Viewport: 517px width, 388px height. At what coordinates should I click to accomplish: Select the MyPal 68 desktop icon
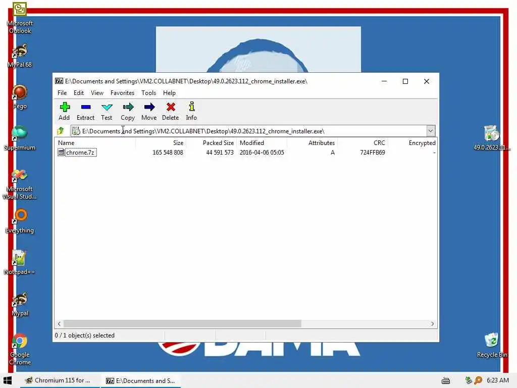tap(20, 56)
